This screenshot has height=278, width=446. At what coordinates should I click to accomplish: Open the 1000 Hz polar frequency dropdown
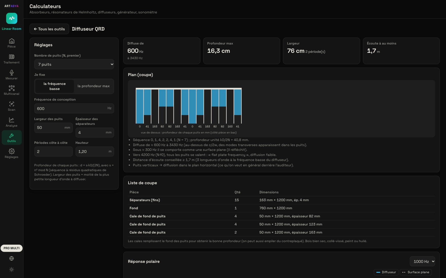pos(422,261)
